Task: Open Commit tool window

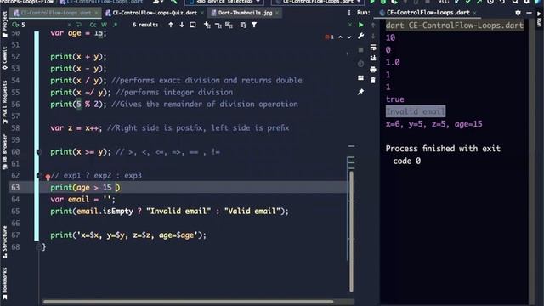Action: pyautogui.click(x=4, y=59)
